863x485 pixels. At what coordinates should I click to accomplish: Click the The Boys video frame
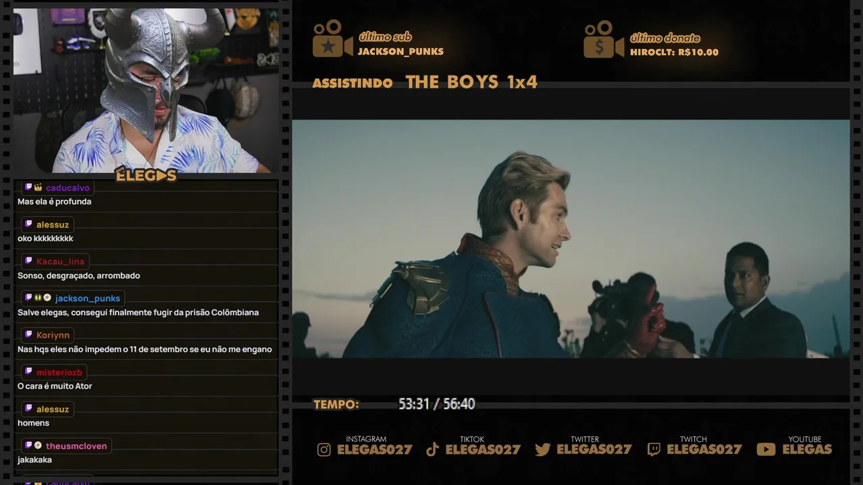pyautogui.click(x=570, y=238)
